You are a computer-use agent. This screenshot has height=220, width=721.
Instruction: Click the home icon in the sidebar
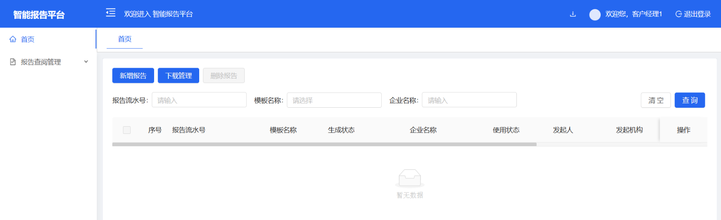point(13,39)
